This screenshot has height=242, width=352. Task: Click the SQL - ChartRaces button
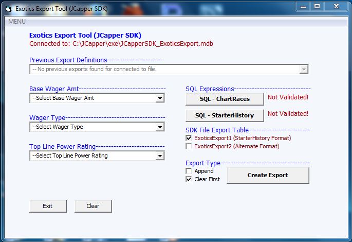pyautogui.click(x=225, y=99)
